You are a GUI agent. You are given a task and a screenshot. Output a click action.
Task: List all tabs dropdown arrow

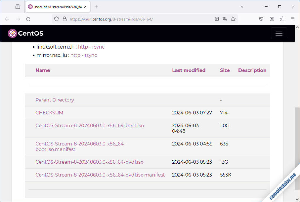pos(242,7)
